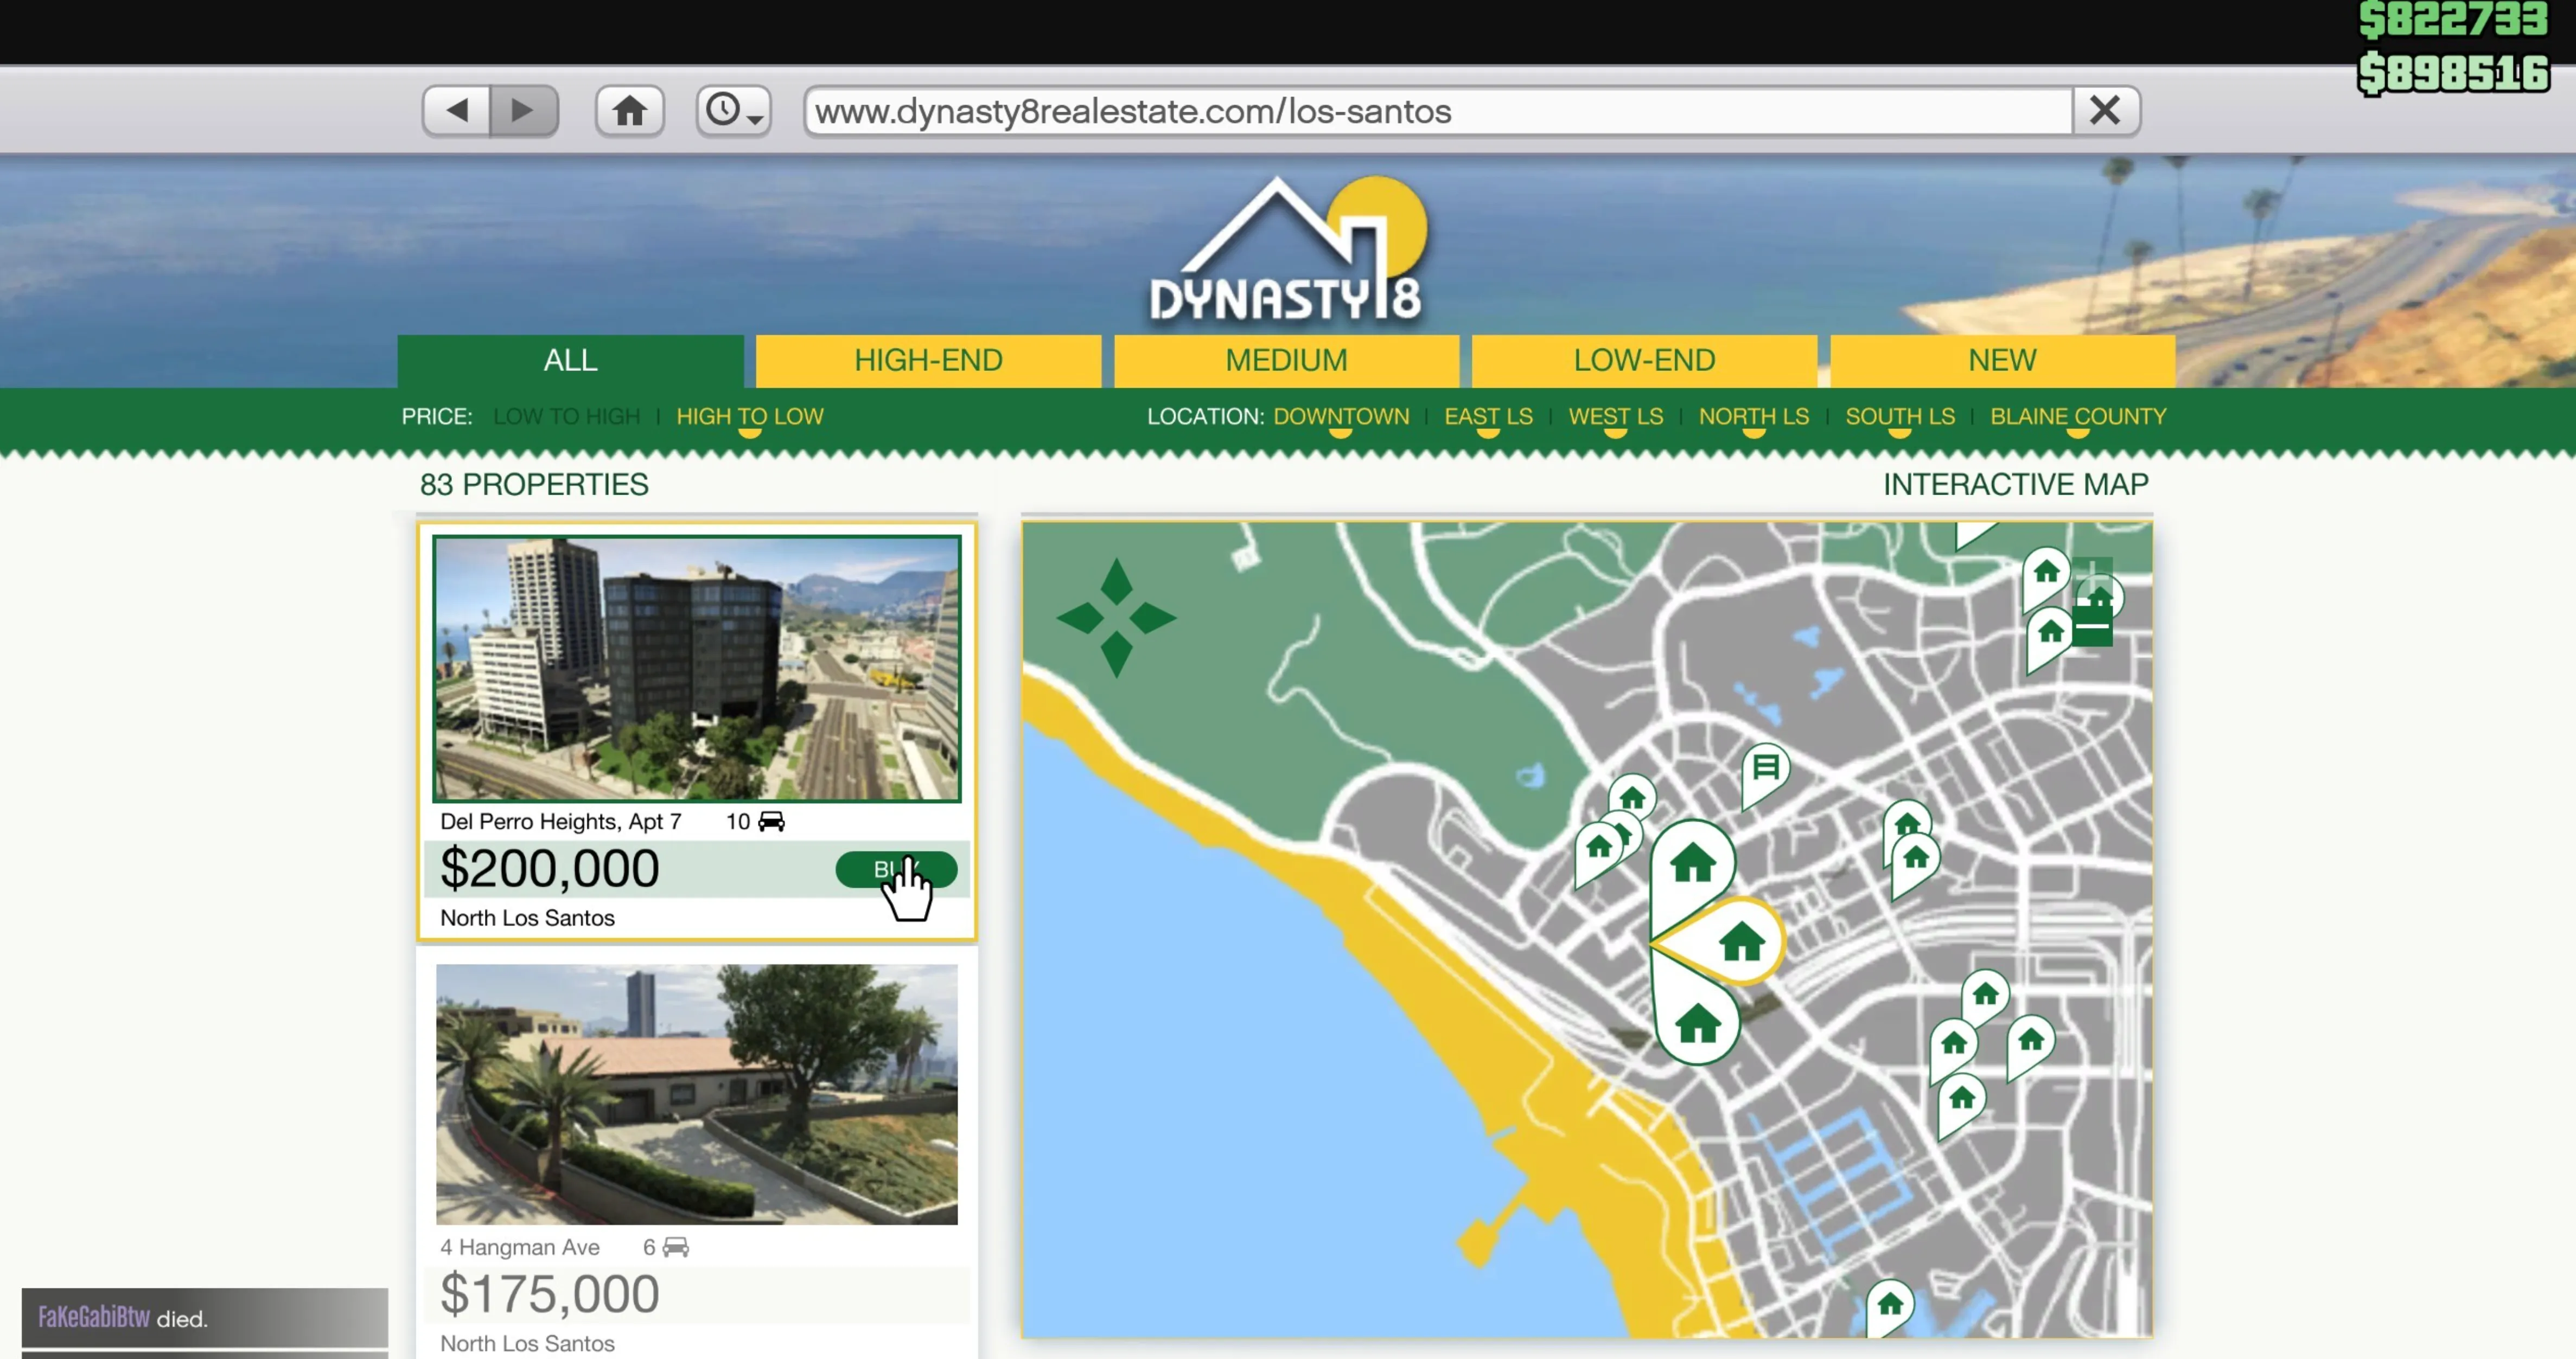Open the INTERACTIVE MAP link
This screenshot has height=1359, width=2576.
[x=2015, y=485]
